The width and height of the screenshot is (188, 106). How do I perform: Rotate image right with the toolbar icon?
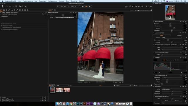pos(139,6)
